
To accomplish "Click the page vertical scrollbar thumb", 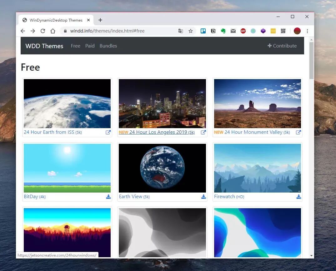I will [311, 61].
